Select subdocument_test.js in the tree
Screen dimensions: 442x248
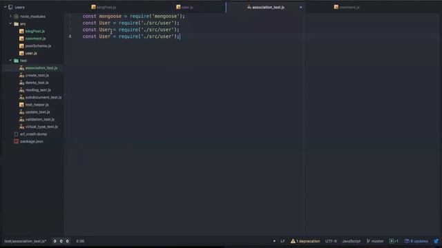[44, 97]
